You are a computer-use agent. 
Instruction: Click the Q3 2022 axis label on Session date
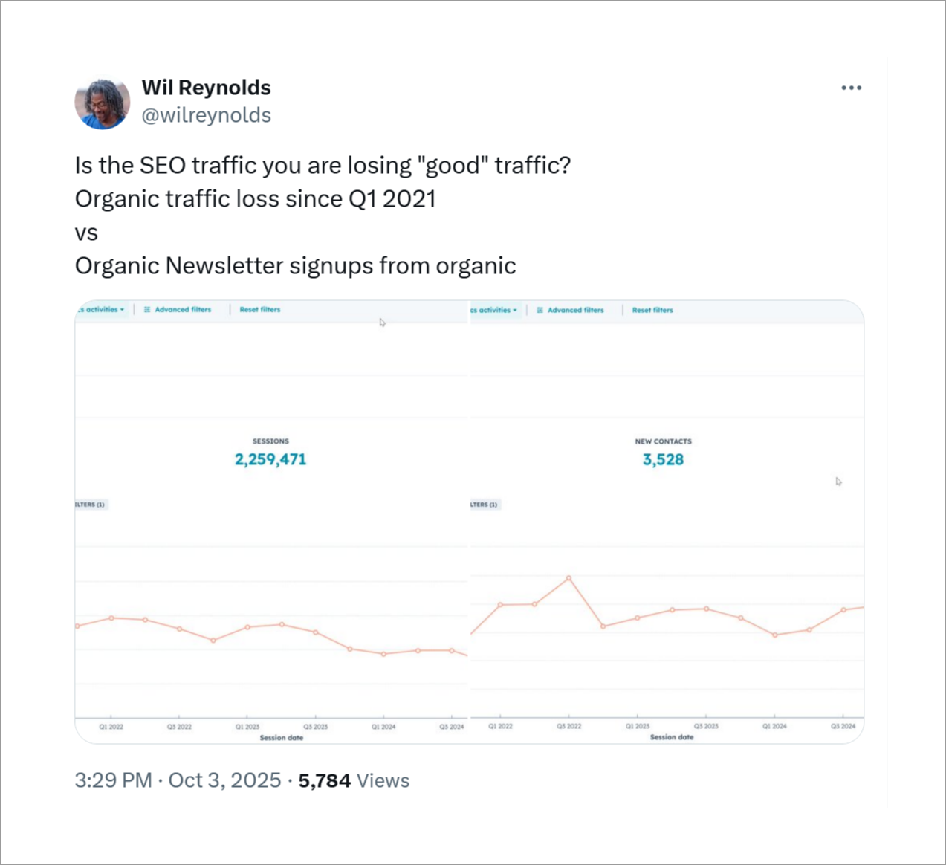(178, 727)
